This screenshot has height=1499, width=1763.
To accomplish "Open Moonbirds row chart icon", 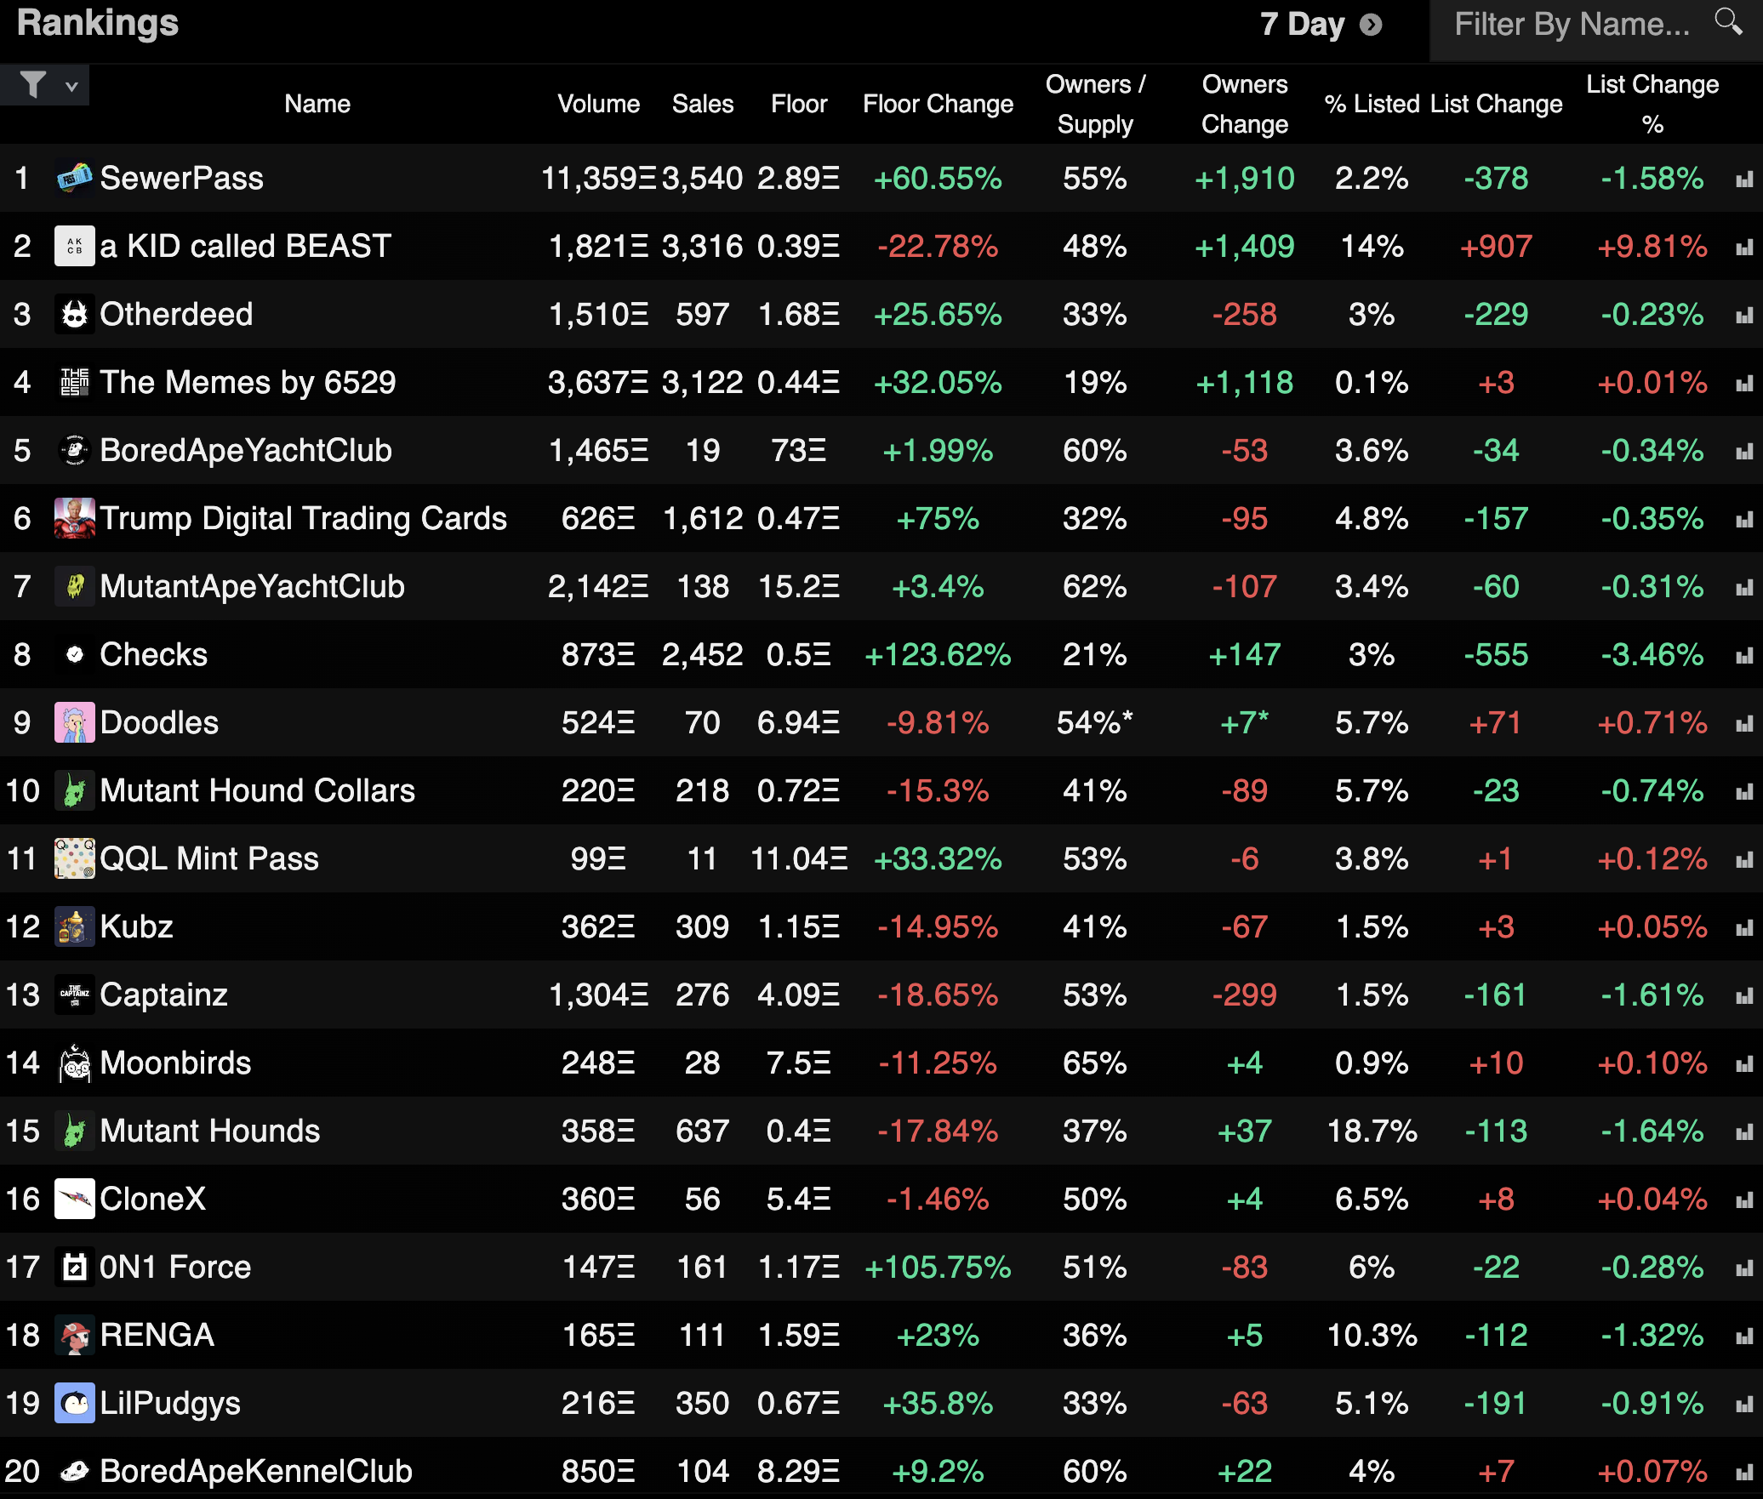I will click(1744, 1064).
